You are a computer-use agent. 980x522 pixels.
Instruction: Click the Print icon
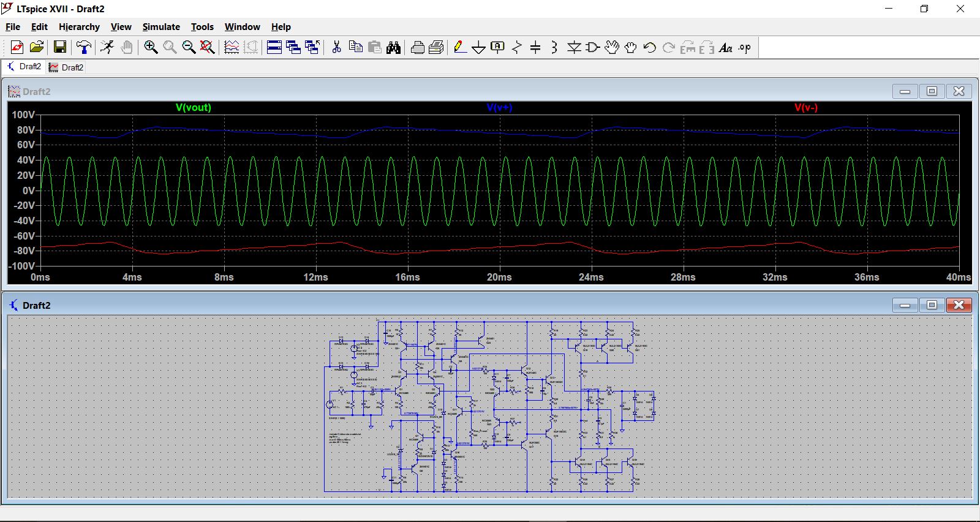click(437, 47)
